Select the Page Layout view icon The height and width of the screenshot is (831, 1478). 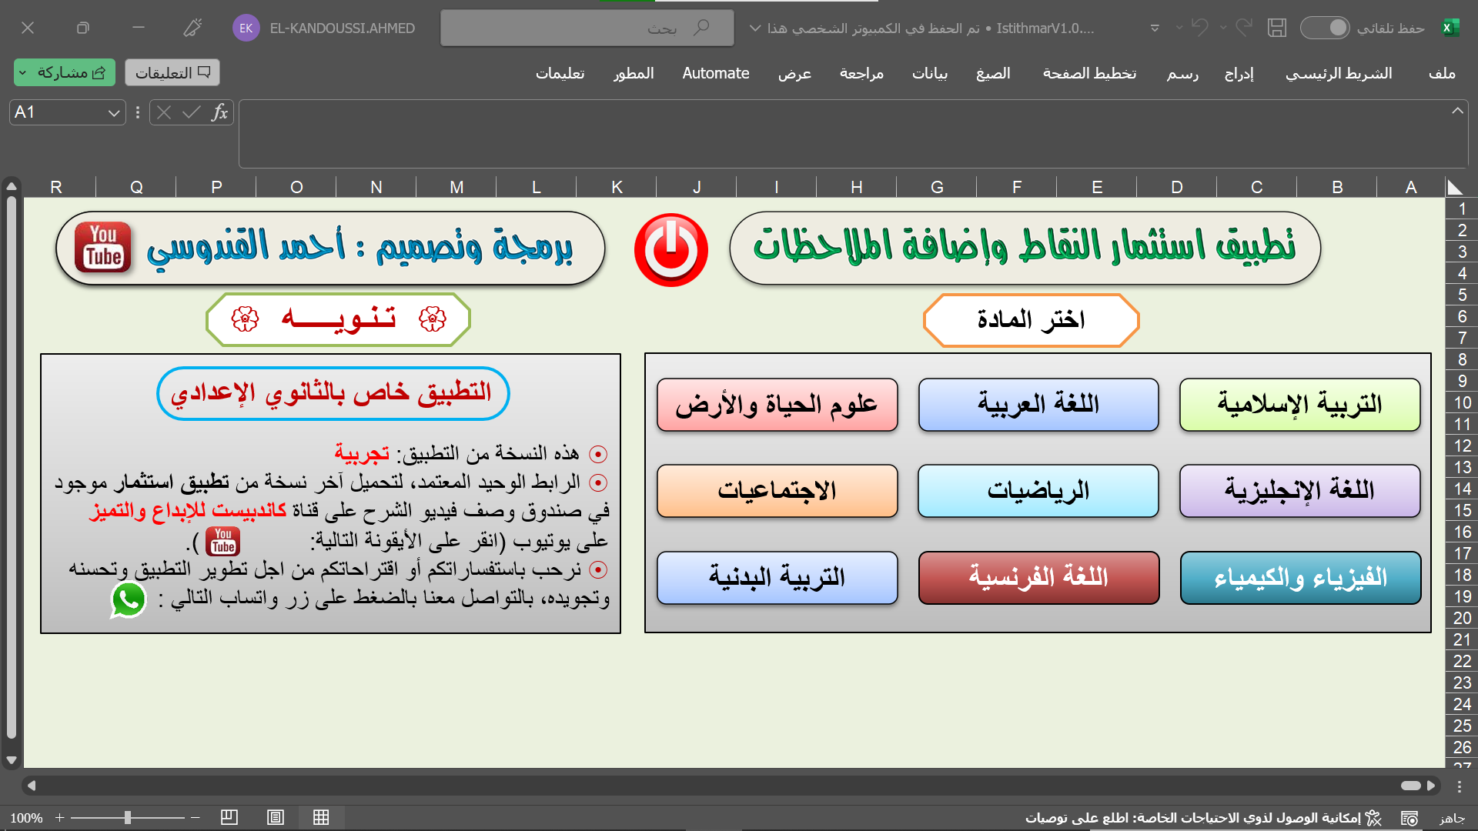tap(276, 817)
